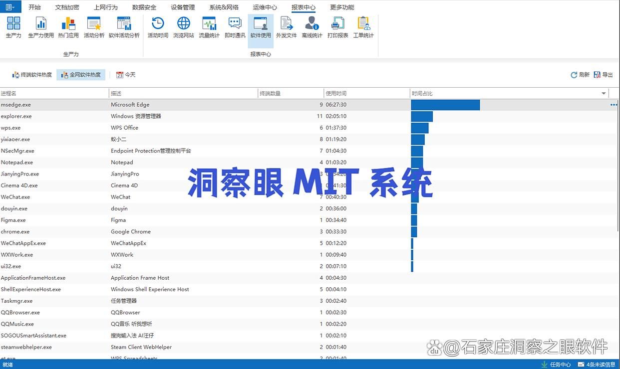Open 任务中心 in status bar

point(556,365)
